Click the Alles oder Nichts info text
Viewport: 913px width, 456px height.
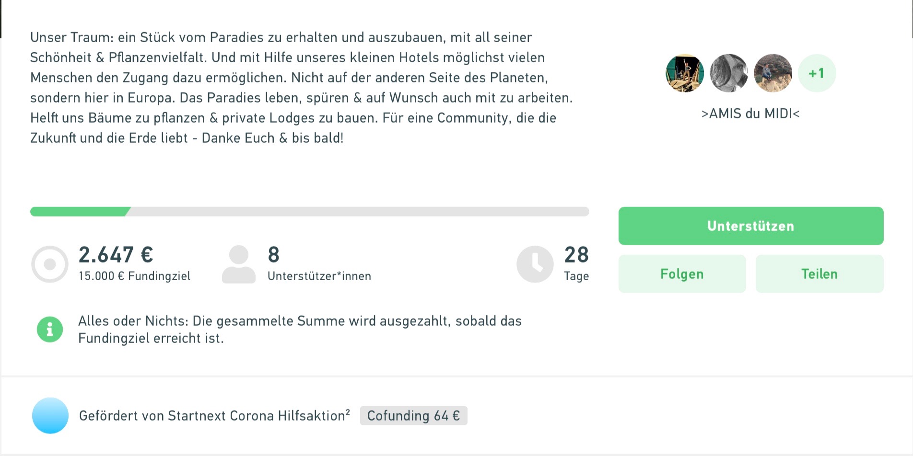(300, 330)
